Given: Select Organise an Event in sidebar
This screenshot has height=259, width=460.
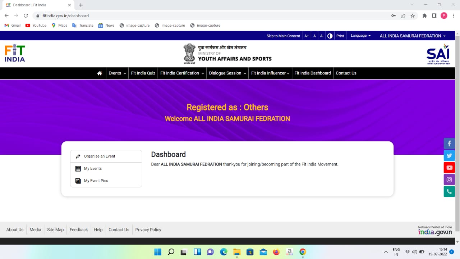Looking at the screenshot, I should (106, 156).
